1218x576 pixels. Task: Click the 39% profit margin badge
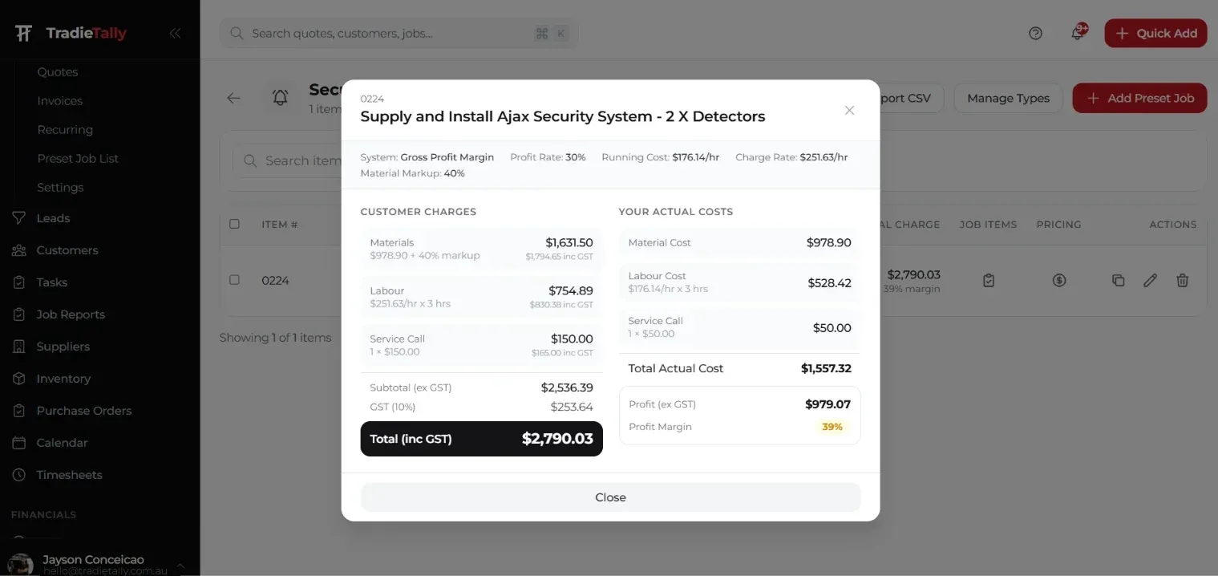(832, 427)
